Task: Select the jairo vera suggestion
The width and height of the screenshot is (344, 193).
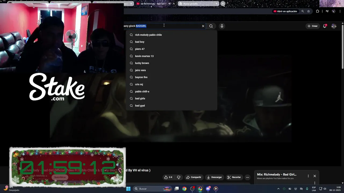Action: point(171,70)
